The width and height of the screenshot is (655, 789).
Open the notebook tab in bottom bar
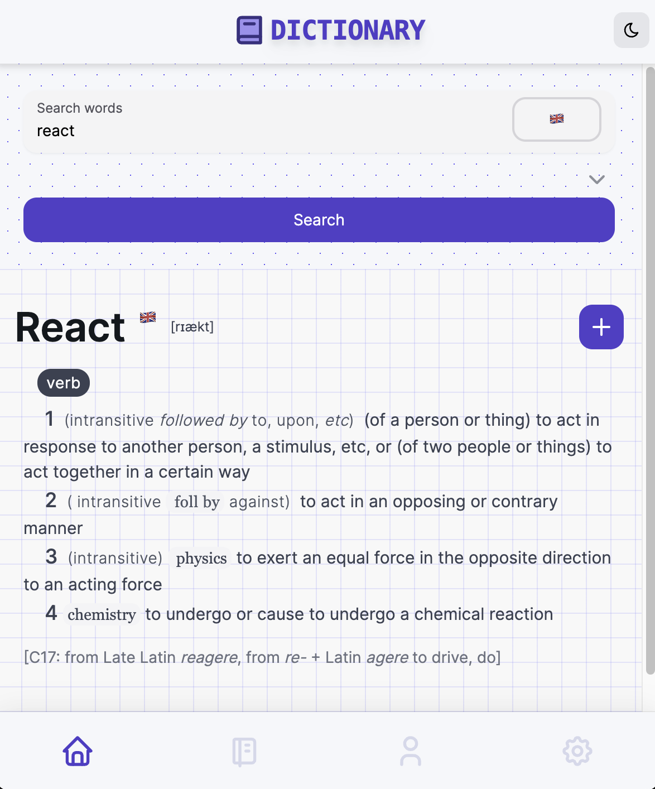click(244, 751)
